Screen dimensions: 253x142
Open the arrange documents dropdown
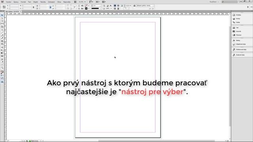click(104, 2)
